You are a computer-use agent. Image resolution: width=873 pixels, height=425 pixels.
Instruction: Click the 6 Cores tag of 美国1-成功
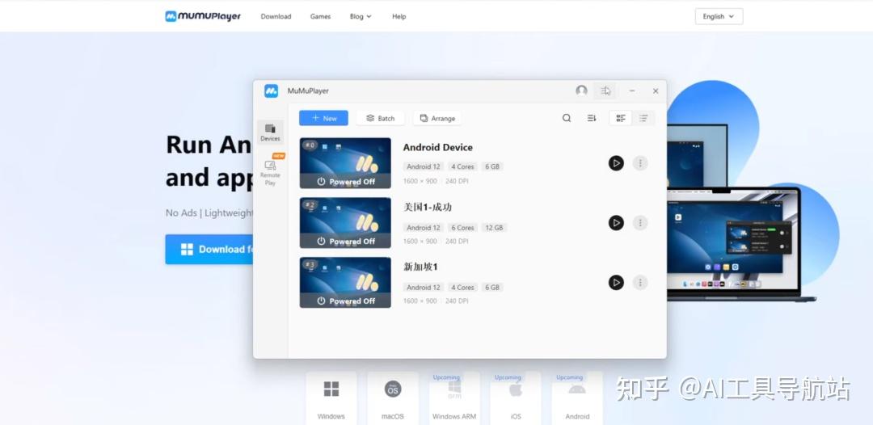(x=462, y=228)
